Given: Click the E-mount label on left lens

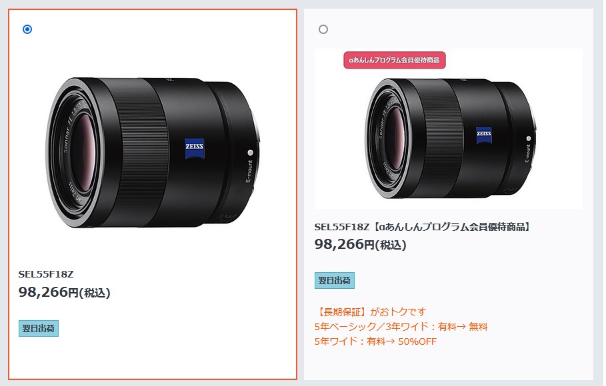Looking at the screenshot, I should [x=249, y=172].
